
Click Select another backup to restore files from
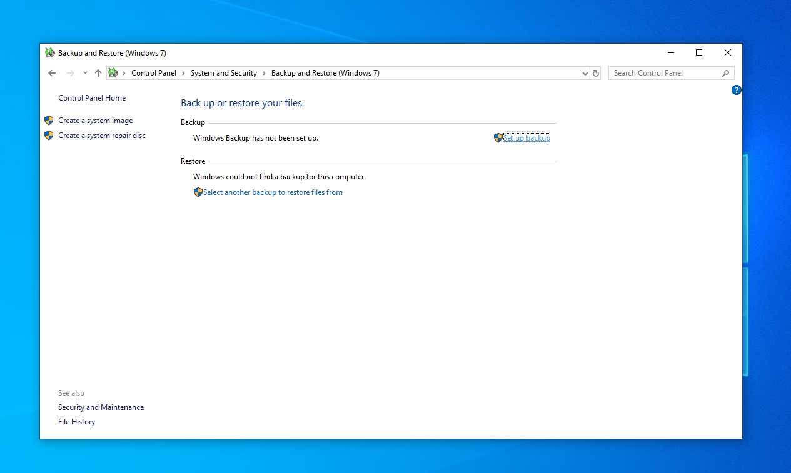click(x=273, y=192)
